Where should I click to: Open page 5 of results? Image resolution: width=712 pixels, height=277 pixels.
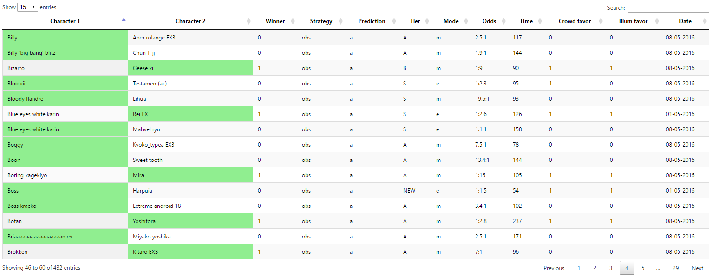643,268
